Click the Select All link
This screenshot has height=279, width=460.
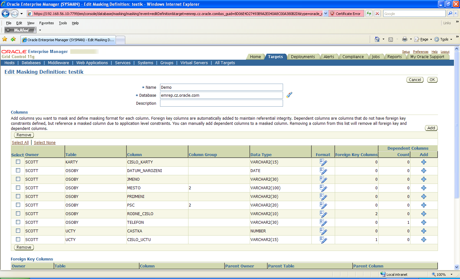(20, 143)
